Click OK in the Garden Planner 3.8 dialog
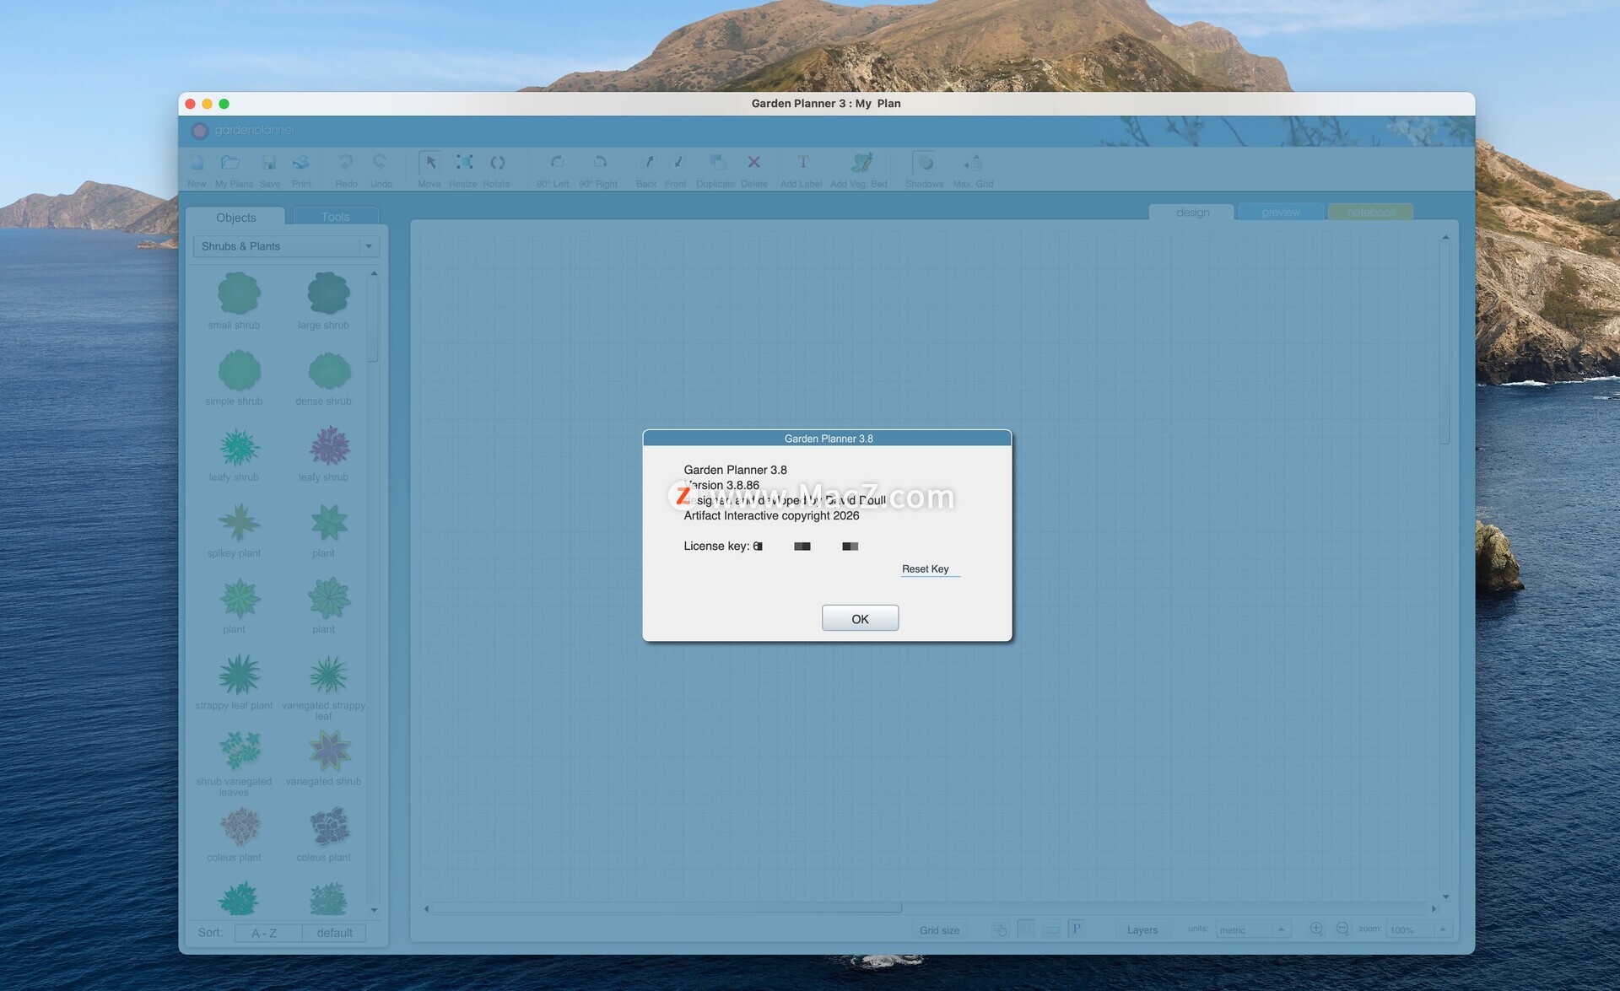1620x991 pixels. (x=860, y=618)
